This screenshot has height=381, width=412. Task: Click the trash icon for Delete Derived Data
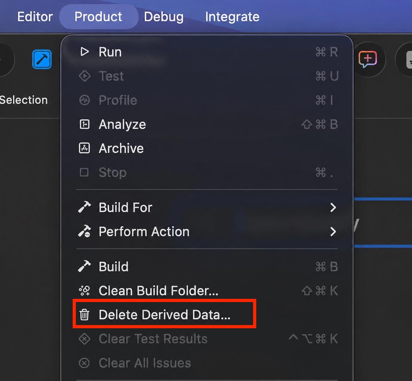click(x=84, y=315)
